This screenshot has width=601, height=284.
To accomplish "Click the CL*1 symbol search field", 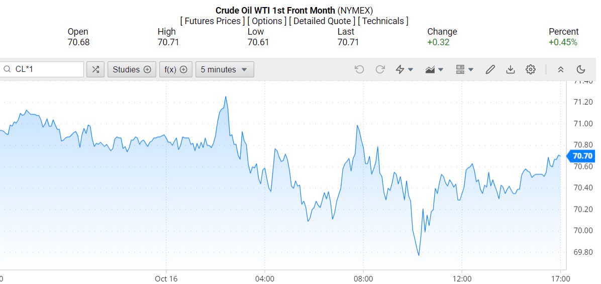I will coord(45,69).
